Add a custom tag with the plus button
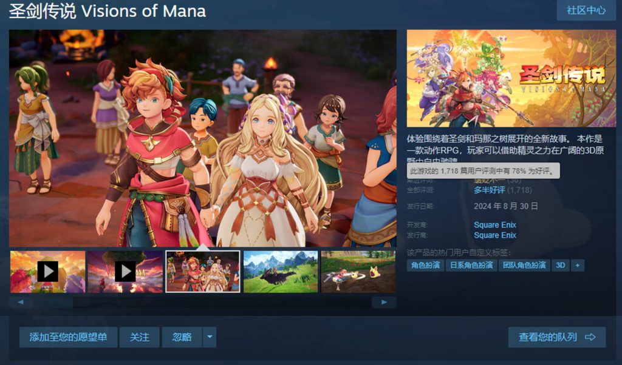 (x=578, y=265)
